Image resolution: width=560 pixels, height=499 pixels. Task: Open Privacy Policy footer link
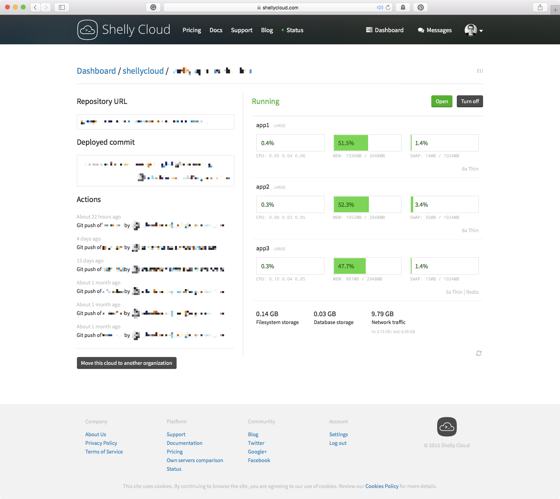[x=101, y=443]
